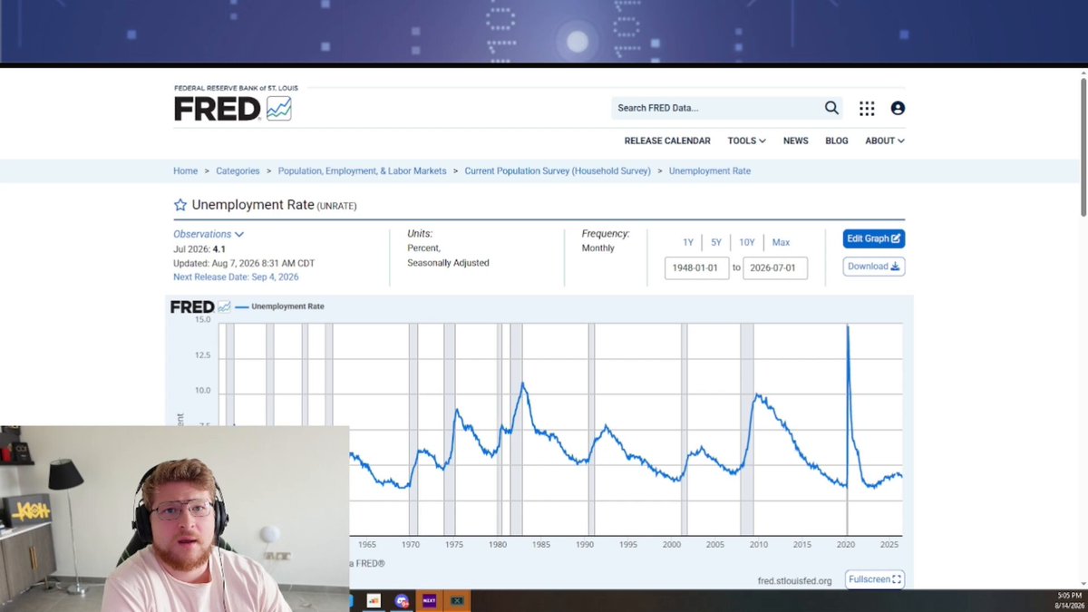
Task: Open Current Population Survey breadcrumb link
Action: click(x=558, y=170)
